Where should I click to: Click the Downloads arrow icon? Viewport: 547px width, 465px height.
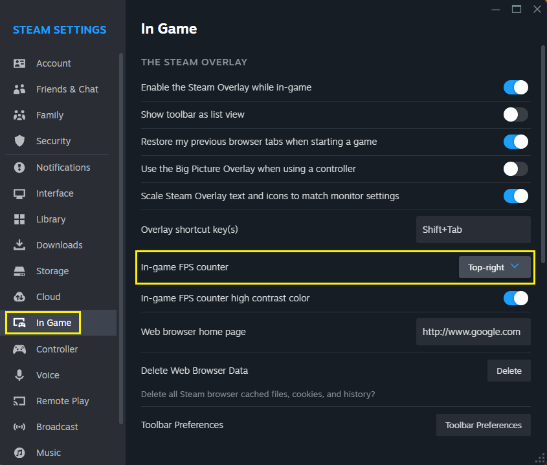(19, 245)
